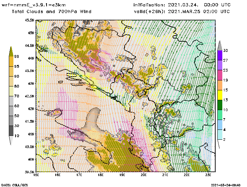Click the '17E' longitude axis label
The height and width of the screenshot is (187, 247).
coord(79,175)
